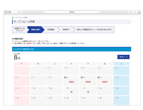
Task: Click the new tab plus icon
Action: coord(139,13)
